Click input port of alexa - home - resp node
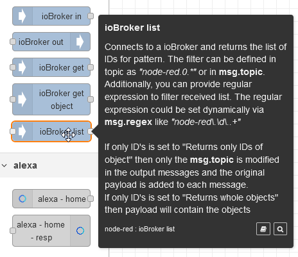The width and height of the screenshot is (298, 257). 13,231
